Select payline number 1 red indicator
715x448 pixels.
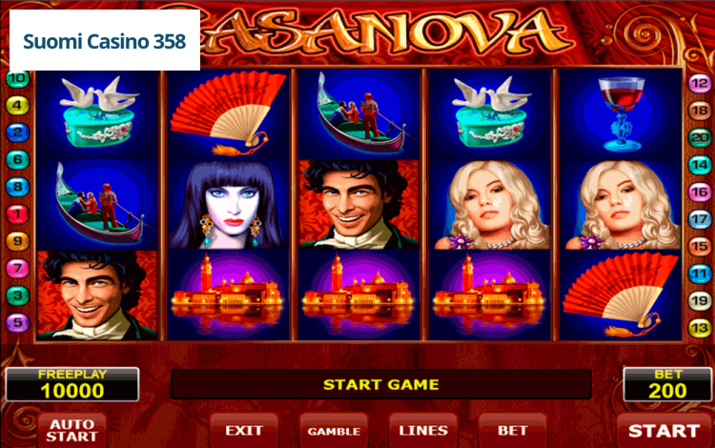tap(17, 214)
